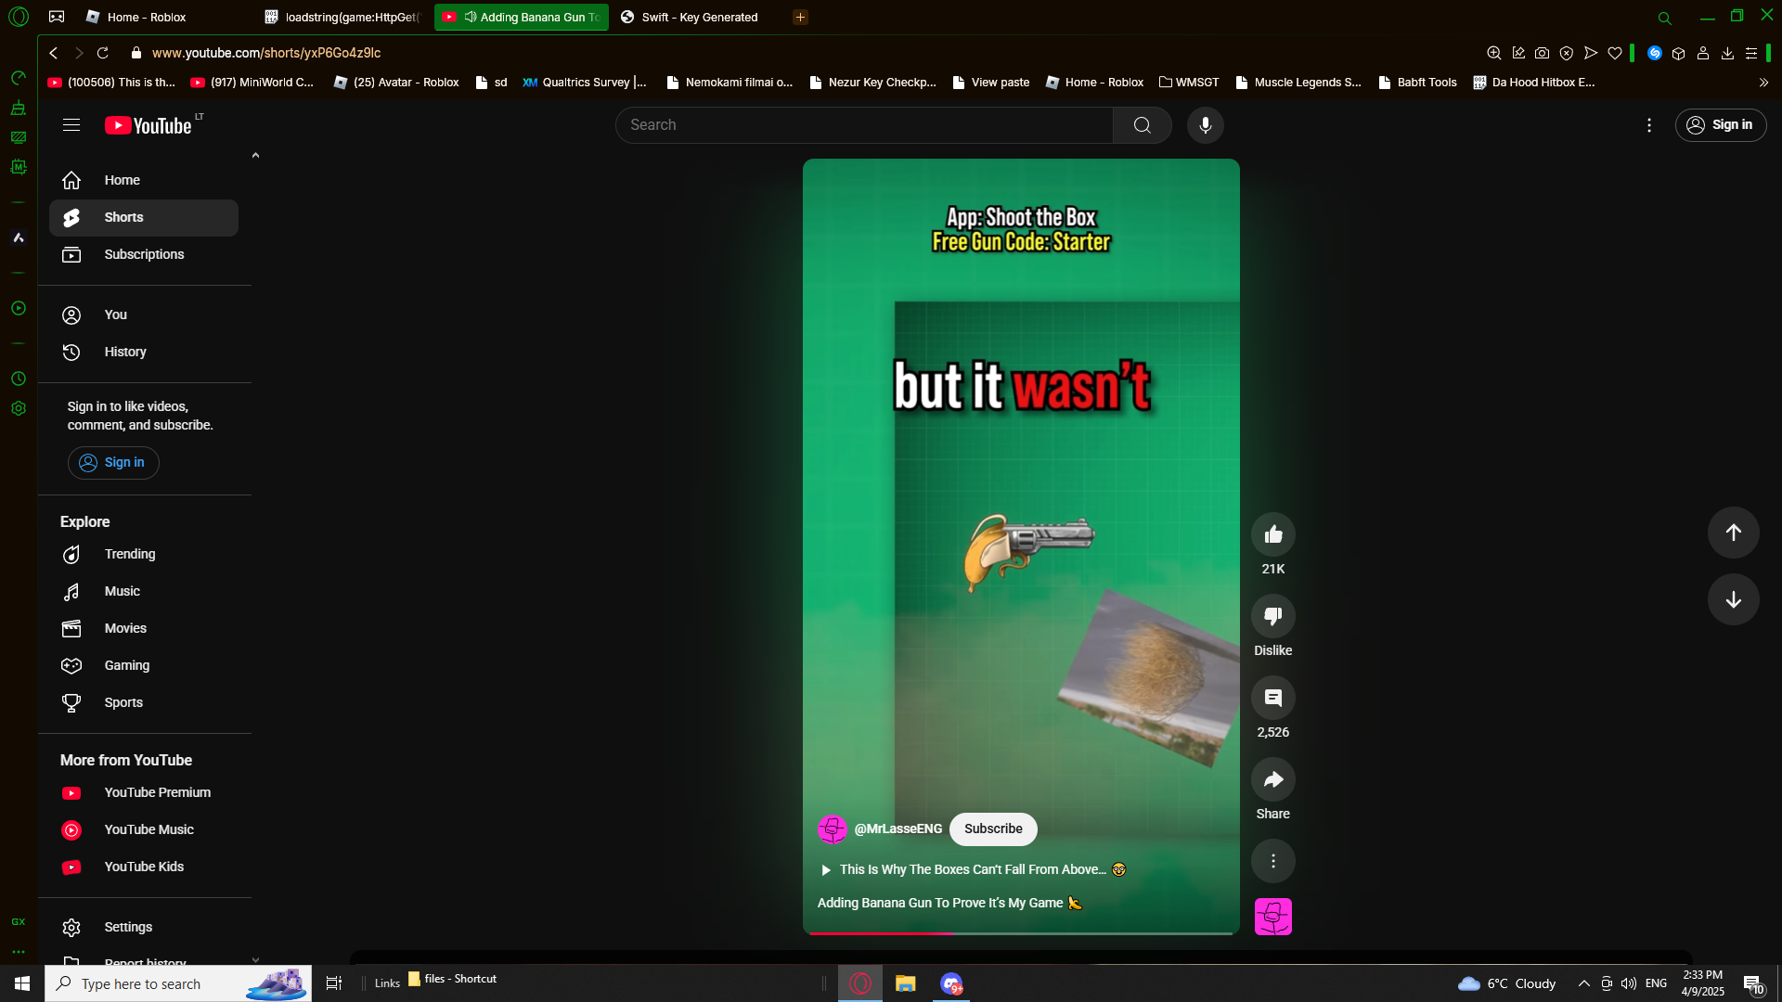Mute the 'Adding Banana Gun' tab audio icon
The image size is (1782, 1002).
pos(471,18)
